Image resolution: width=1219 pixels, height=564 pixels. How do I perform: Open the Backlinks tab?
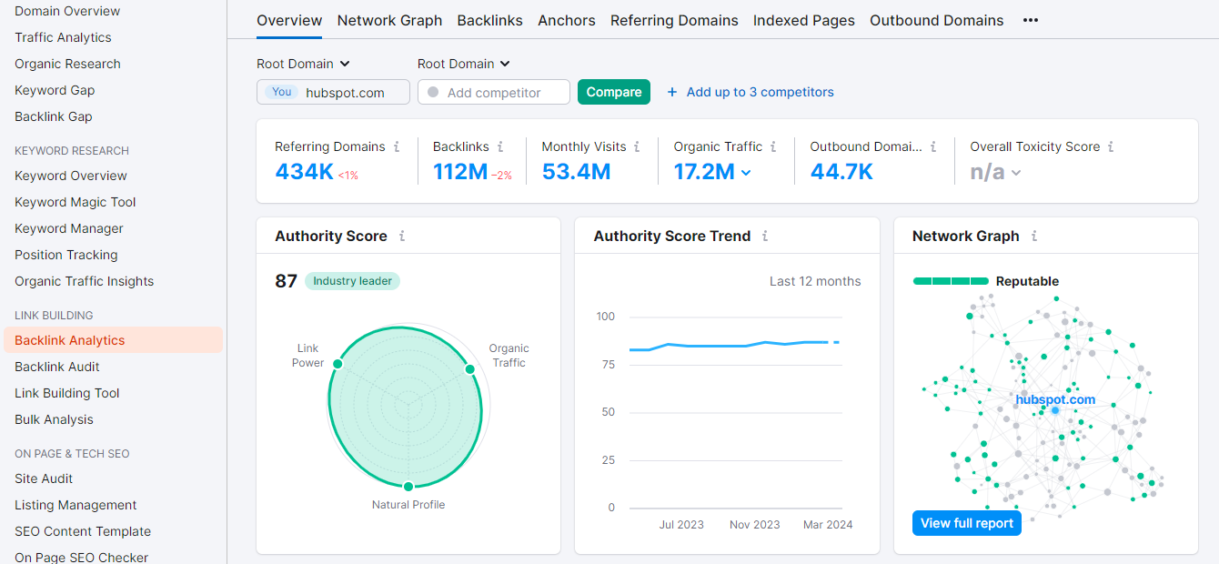click(490, 20)
